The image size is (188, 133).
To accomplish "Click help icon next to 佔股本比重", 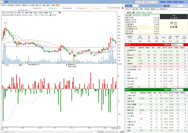I will click(x=140, y=31).
